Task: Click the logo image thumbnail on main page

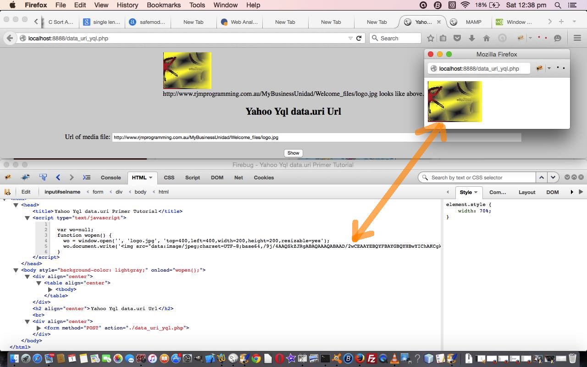Action: click(x=187, y=71)
